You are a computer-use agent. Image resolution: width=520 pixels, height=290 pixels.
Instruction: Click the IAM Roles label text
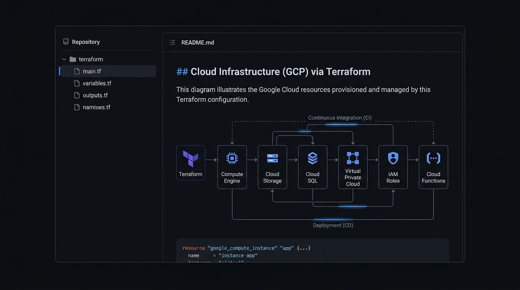pyautogui.click(x=393, y=177)
